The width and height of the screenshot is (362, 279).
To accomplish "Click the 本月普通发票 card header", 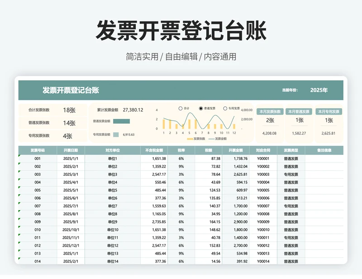I will click(x=299, y=112).
